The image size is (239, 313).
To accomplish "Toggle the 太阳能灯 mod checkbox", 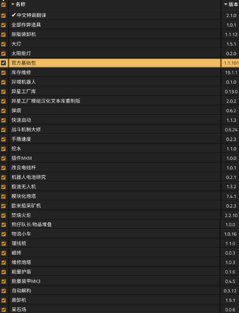I will click(x=3, y=53).
